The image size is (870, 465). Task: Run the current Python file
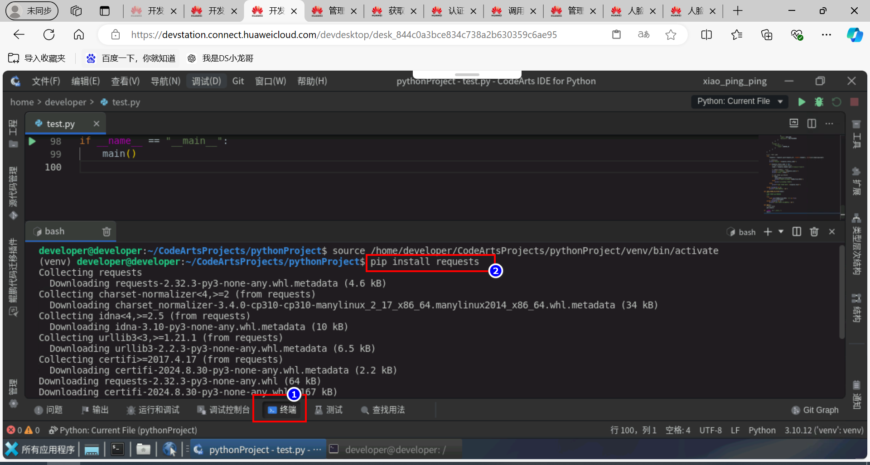pos(802,102)
